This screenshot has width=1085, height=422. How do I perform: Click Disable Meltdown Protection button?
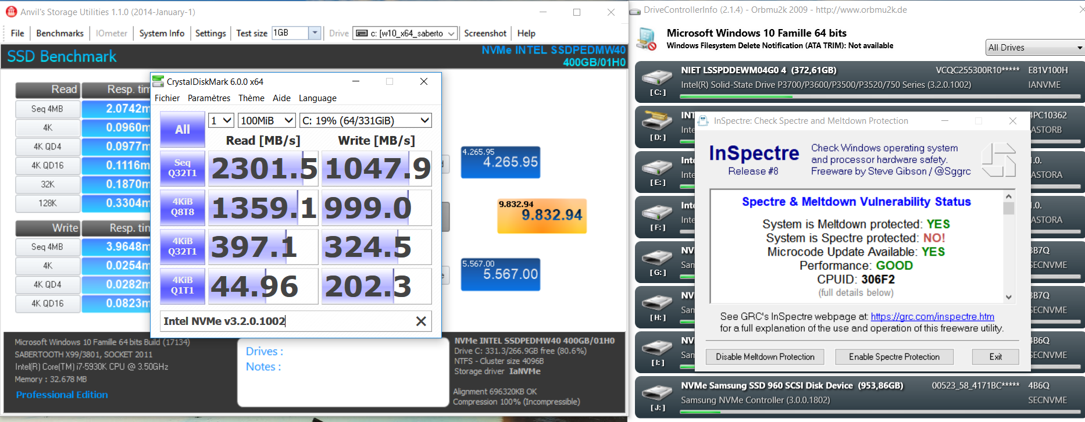pyautogui.click(x=765, y=357)
